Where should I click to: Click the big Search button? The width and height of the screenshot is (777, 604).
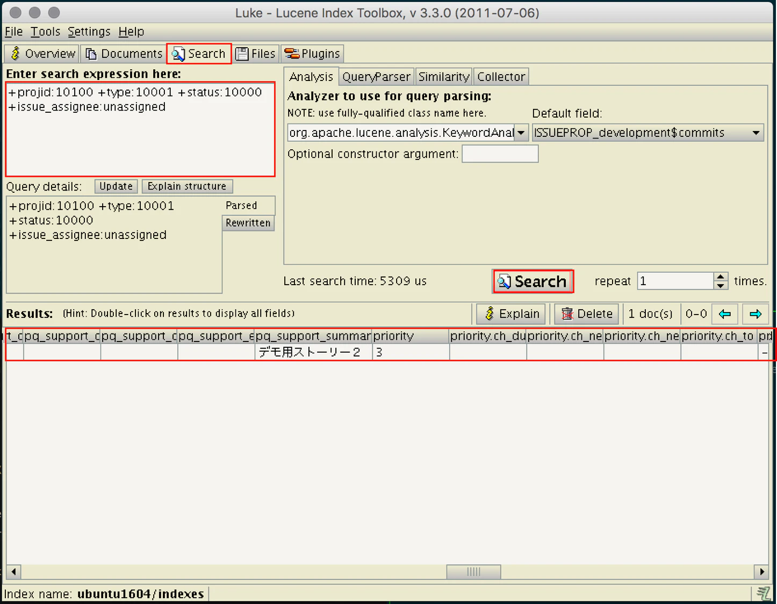pyautogui.click(x=533, y=281)
